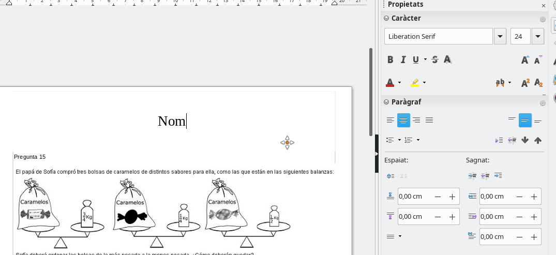Screen dimensions: 556x255
Task: Decrease above paragraph spacing with minus
Action: 438,197
